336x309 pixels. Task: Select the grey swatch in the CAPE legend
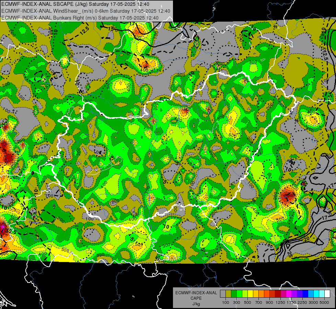pos(223,294)
